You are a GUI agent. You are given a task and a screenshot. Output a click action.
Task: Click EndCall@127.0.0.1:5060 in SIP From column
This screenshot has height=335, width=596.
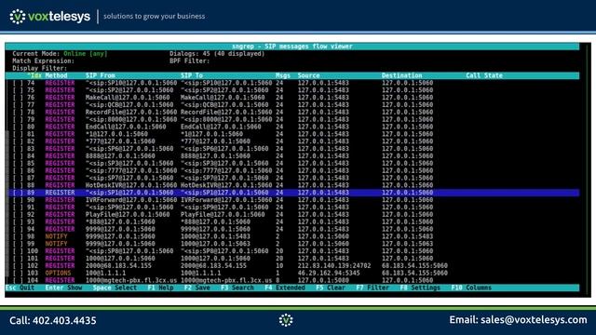pyautogui.click(x=126, y=127)
